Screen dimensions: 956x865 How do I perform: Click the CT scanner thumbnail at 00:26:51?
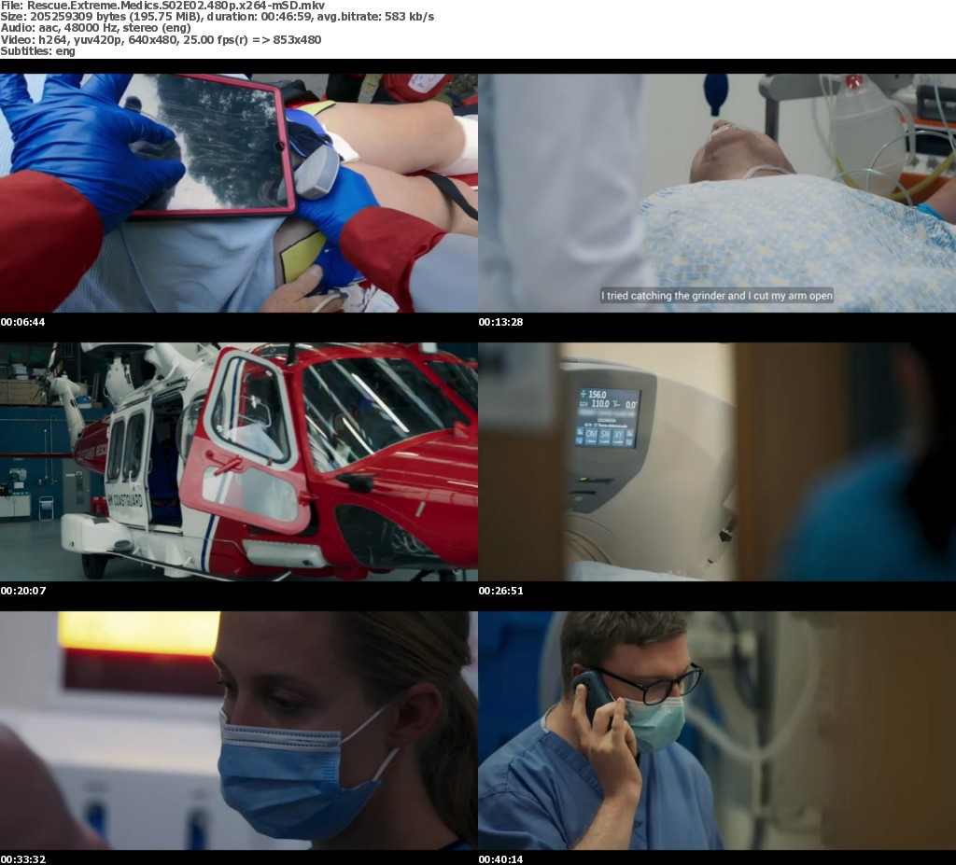[717, 461]
